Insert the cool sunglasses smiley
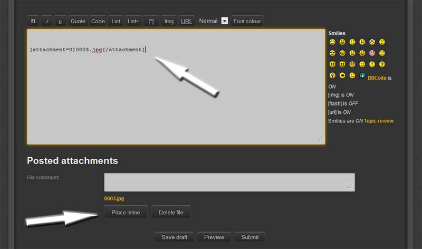Image resolution: width=422 pixels, height=249 pixels. pyautogui.click(x=332, y=53)
